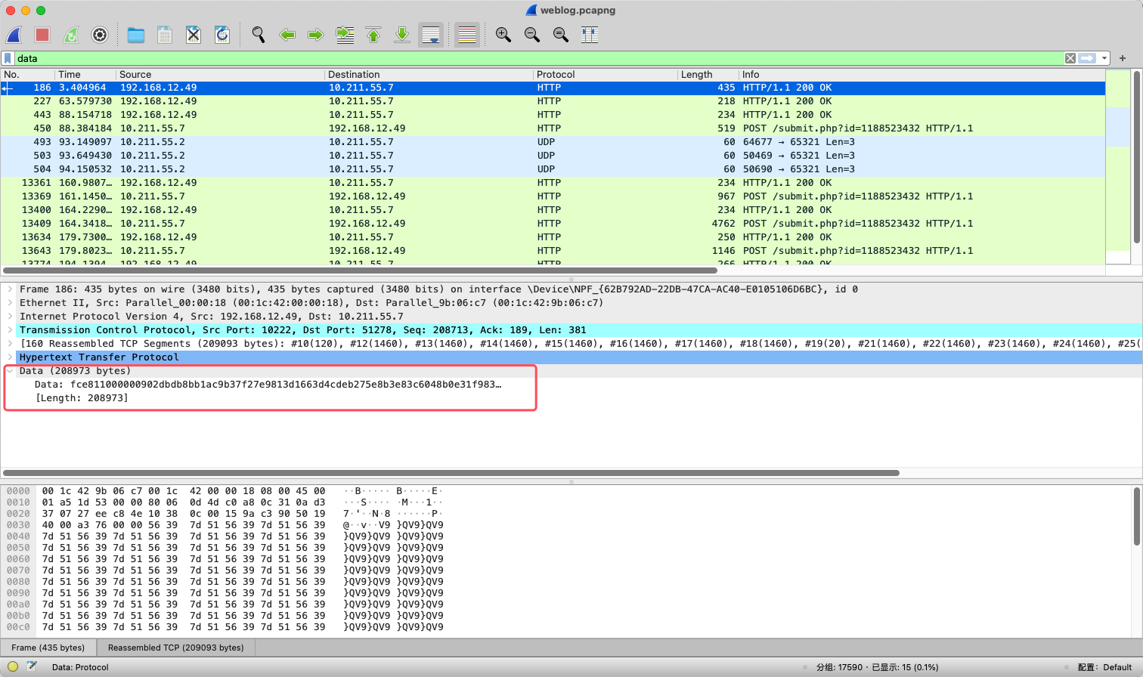Toggle auto-scroll during live capture
The width and height of the screenshot is (1143, 677).
click(431, 35)
